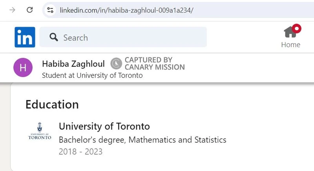Click the 2018 - 2023 date range
The width and height of the screenshot is (314, 171).
pyautogui.click(x=80, y=152)
